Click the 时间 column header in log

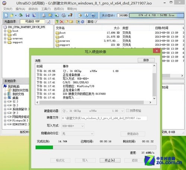(39, 66)
